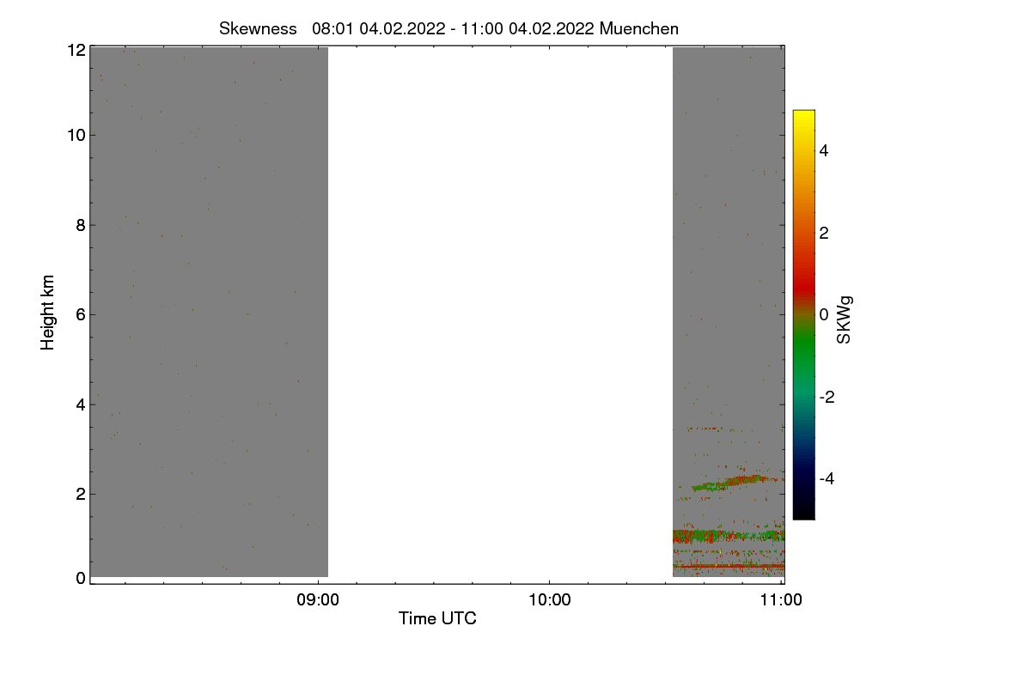Viewport: 1031px width, 687px height.
Task: Click the height tick label '8'
Action: click(81, 225)
